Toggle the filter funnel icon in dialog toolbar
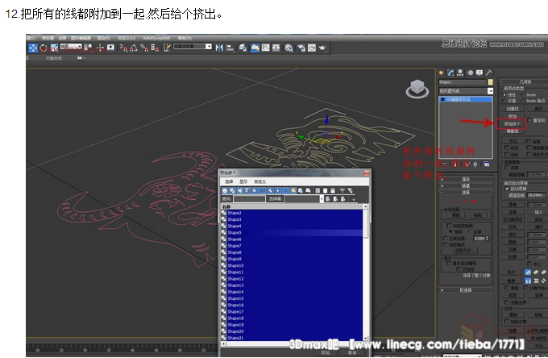The height and width of the screenshot is (358, 548). pyautogui.click(x=342, y=190)
